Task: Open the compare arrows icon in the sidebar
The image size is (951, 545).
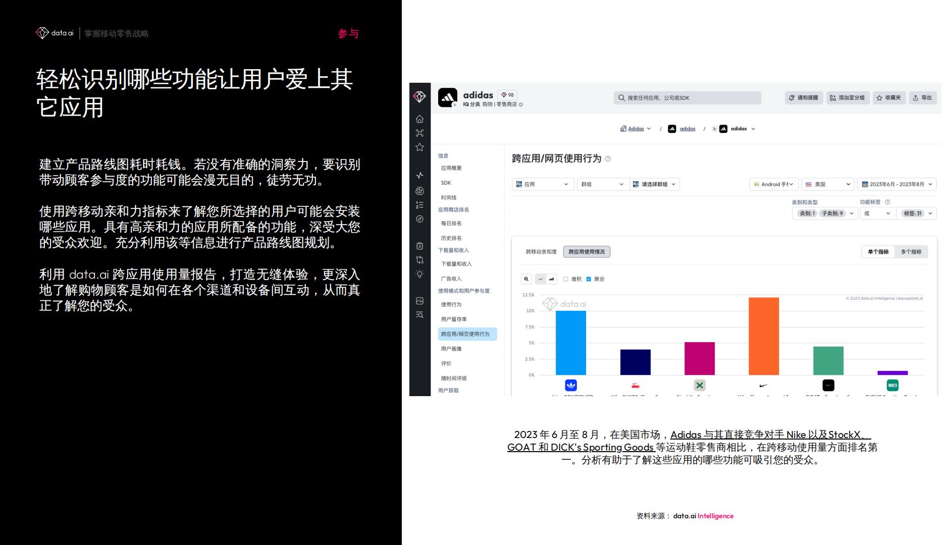Action: click(419, 260)
